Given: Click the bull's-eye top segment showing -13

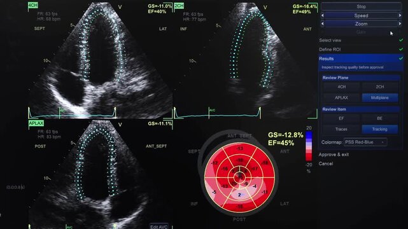Looking at the screenshot, I should coord(240,149).
